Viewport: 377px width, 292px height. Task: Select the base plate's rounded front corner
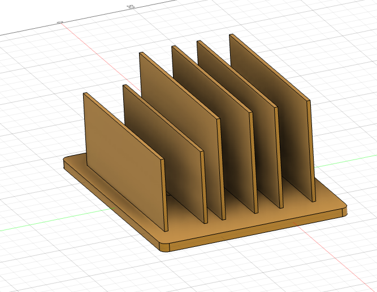tap(164, 247)
